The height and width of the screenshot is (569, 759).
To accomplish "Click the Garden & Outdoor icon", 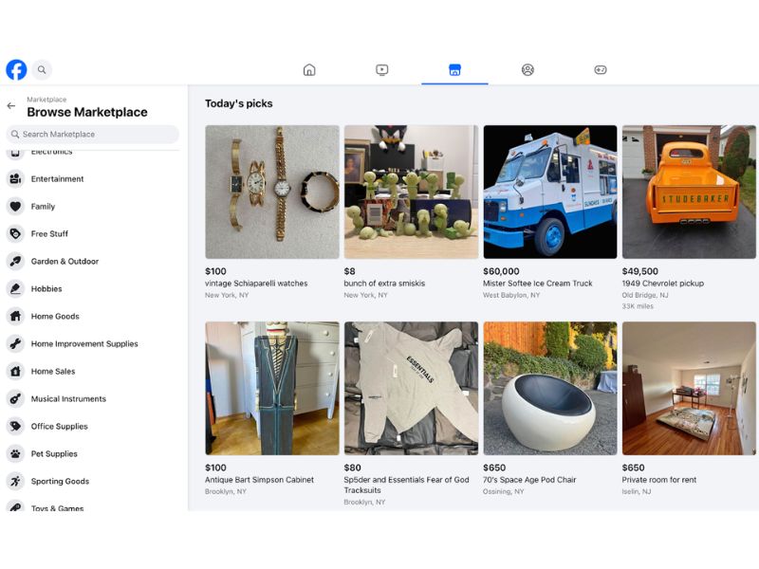I will [15, 262].
